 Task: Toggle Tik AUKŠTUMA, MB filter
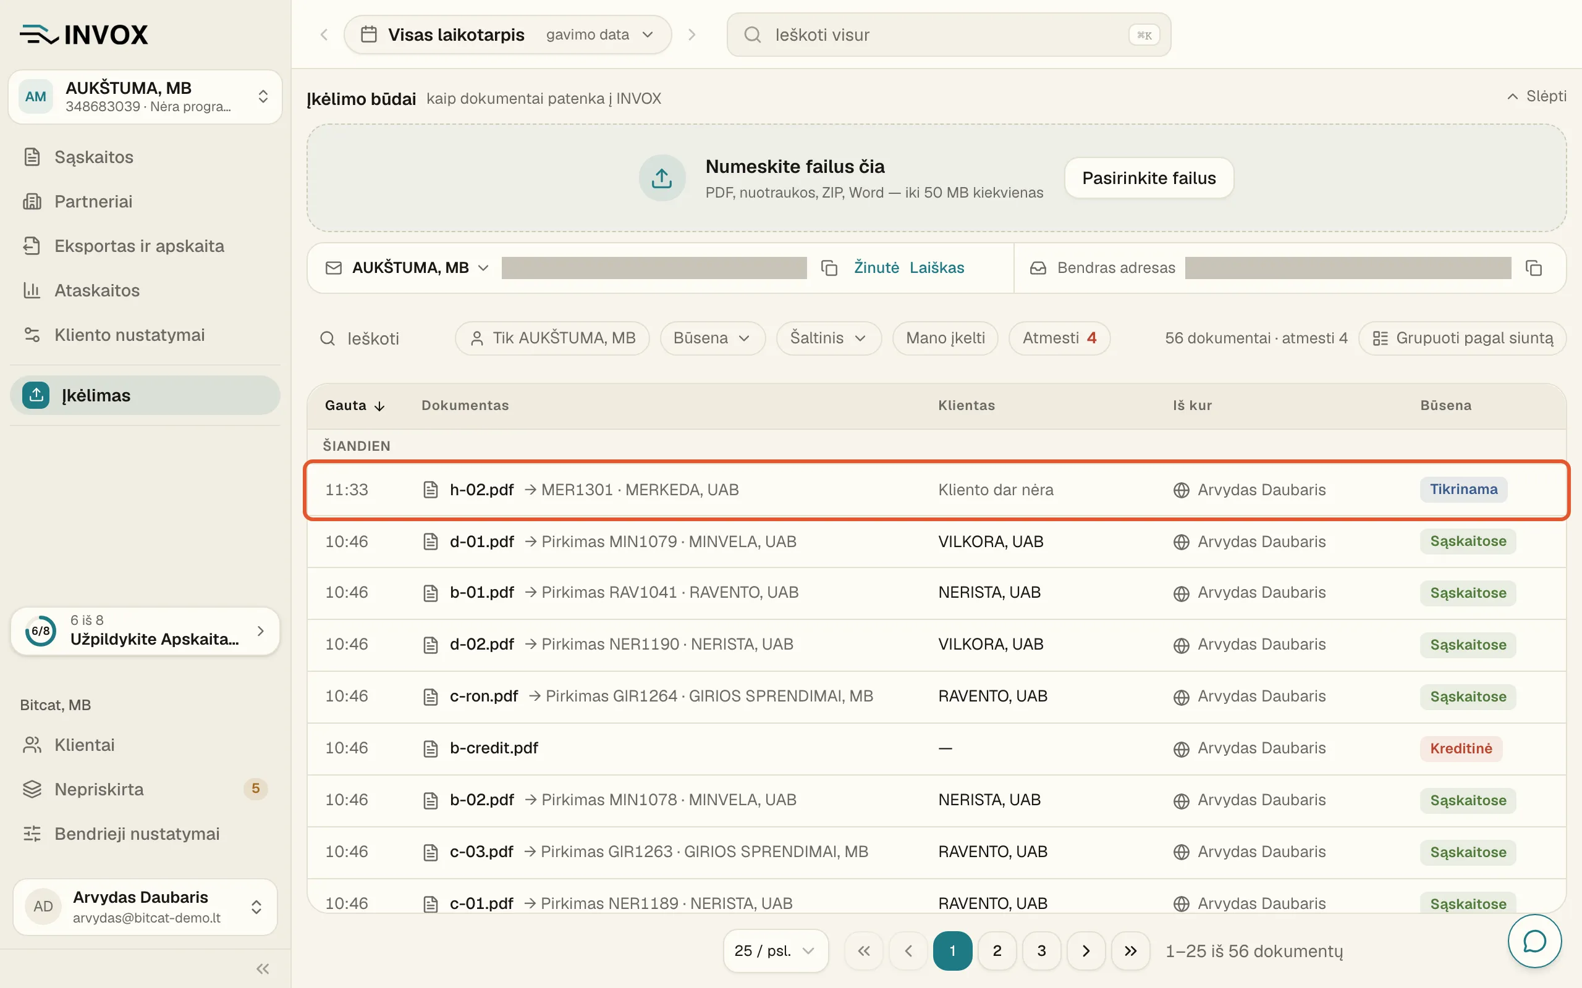552,338
